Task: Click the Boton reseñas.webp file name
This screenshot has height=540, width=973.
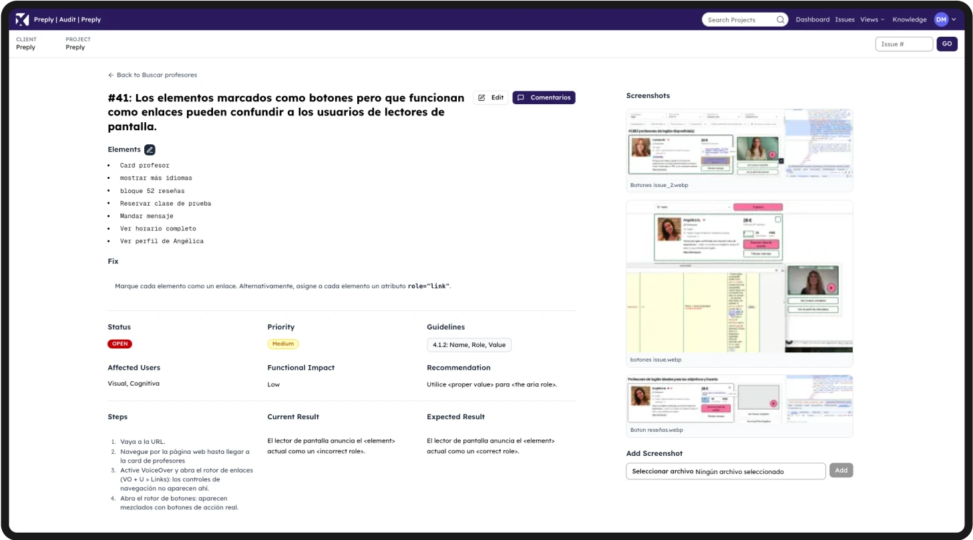Action: (x=656, y=430)
